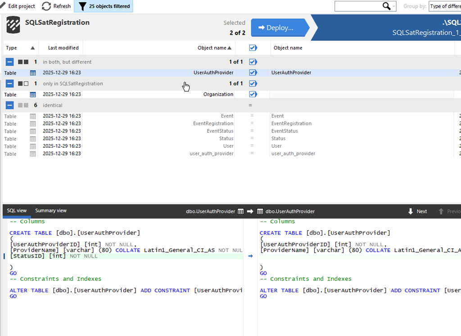The image size is (461, 336).
Task: Uncheck the Organization row checkbox
Action: pos(253,94)
